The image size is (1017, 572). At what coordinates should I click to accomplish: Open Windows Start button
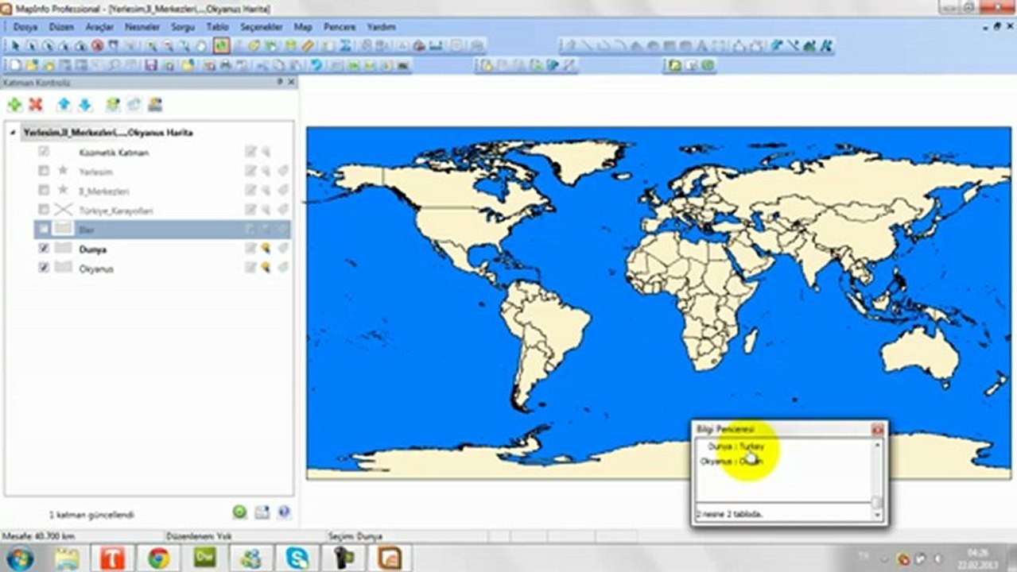coord(18,558)
